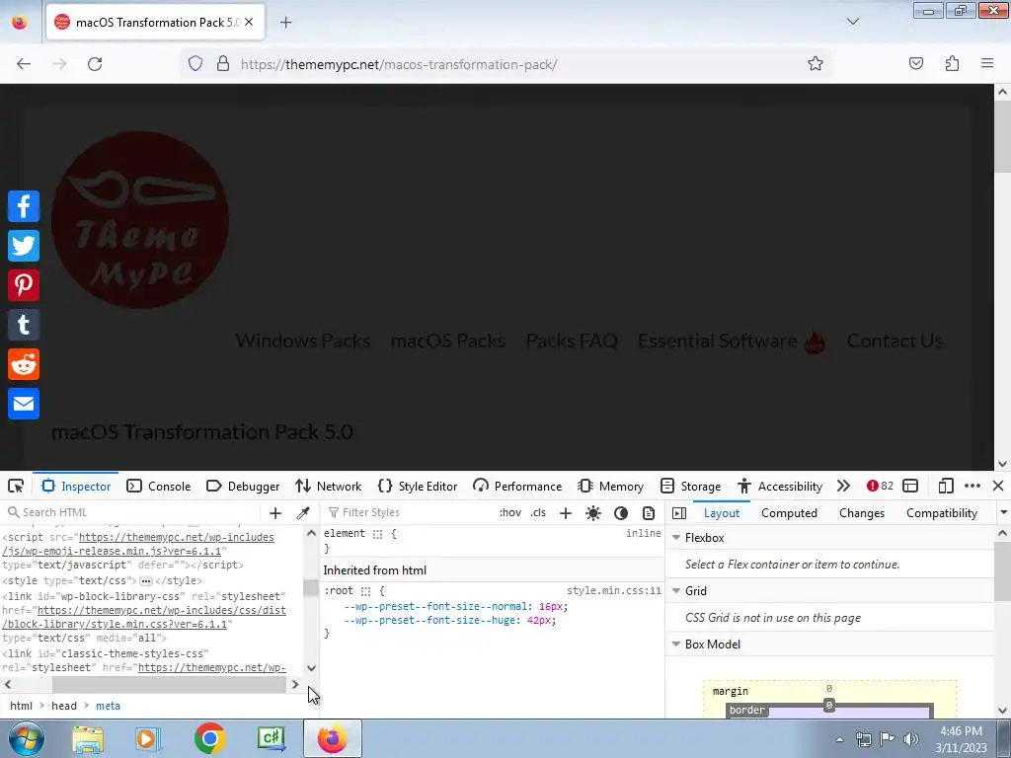
Task: Select the html breadcrumb item
Action: (21, 706)
